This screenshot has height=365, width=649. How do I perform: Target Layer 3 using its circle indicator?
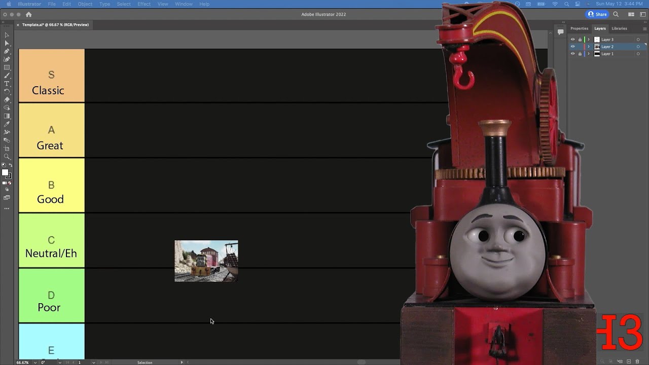pos(638,40)
